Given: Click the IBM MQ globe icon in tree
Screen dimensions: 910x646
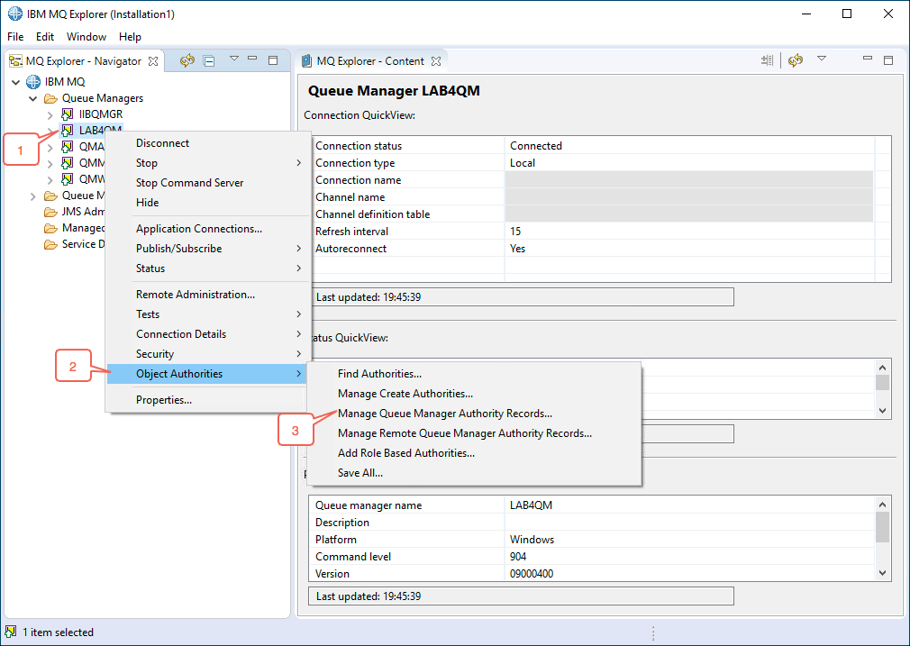Looking at the screenshot, I should [x=33, y=82].
